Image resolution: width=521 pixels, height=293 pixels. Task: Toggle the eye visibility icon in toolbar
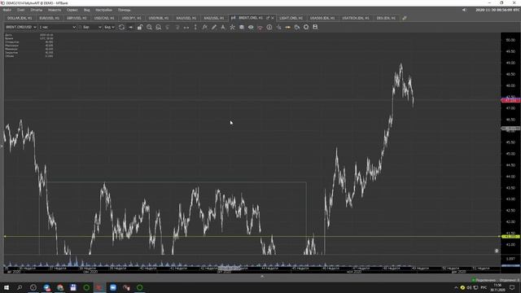251,27
